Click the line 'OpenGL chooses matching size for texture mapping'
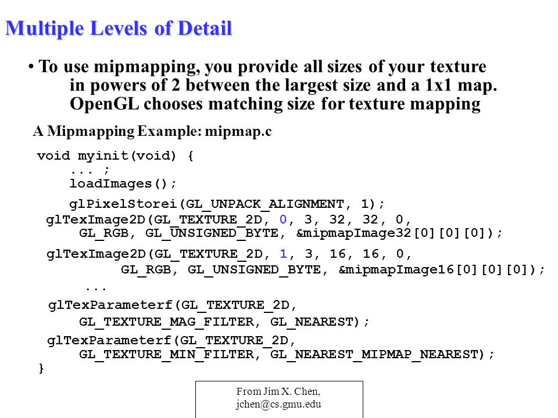The height and width of the screenshot is (418, 558). 275,104
